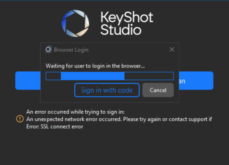Click the small Browser Login dialog icon
229x165 pixels.
coord(48,50)
